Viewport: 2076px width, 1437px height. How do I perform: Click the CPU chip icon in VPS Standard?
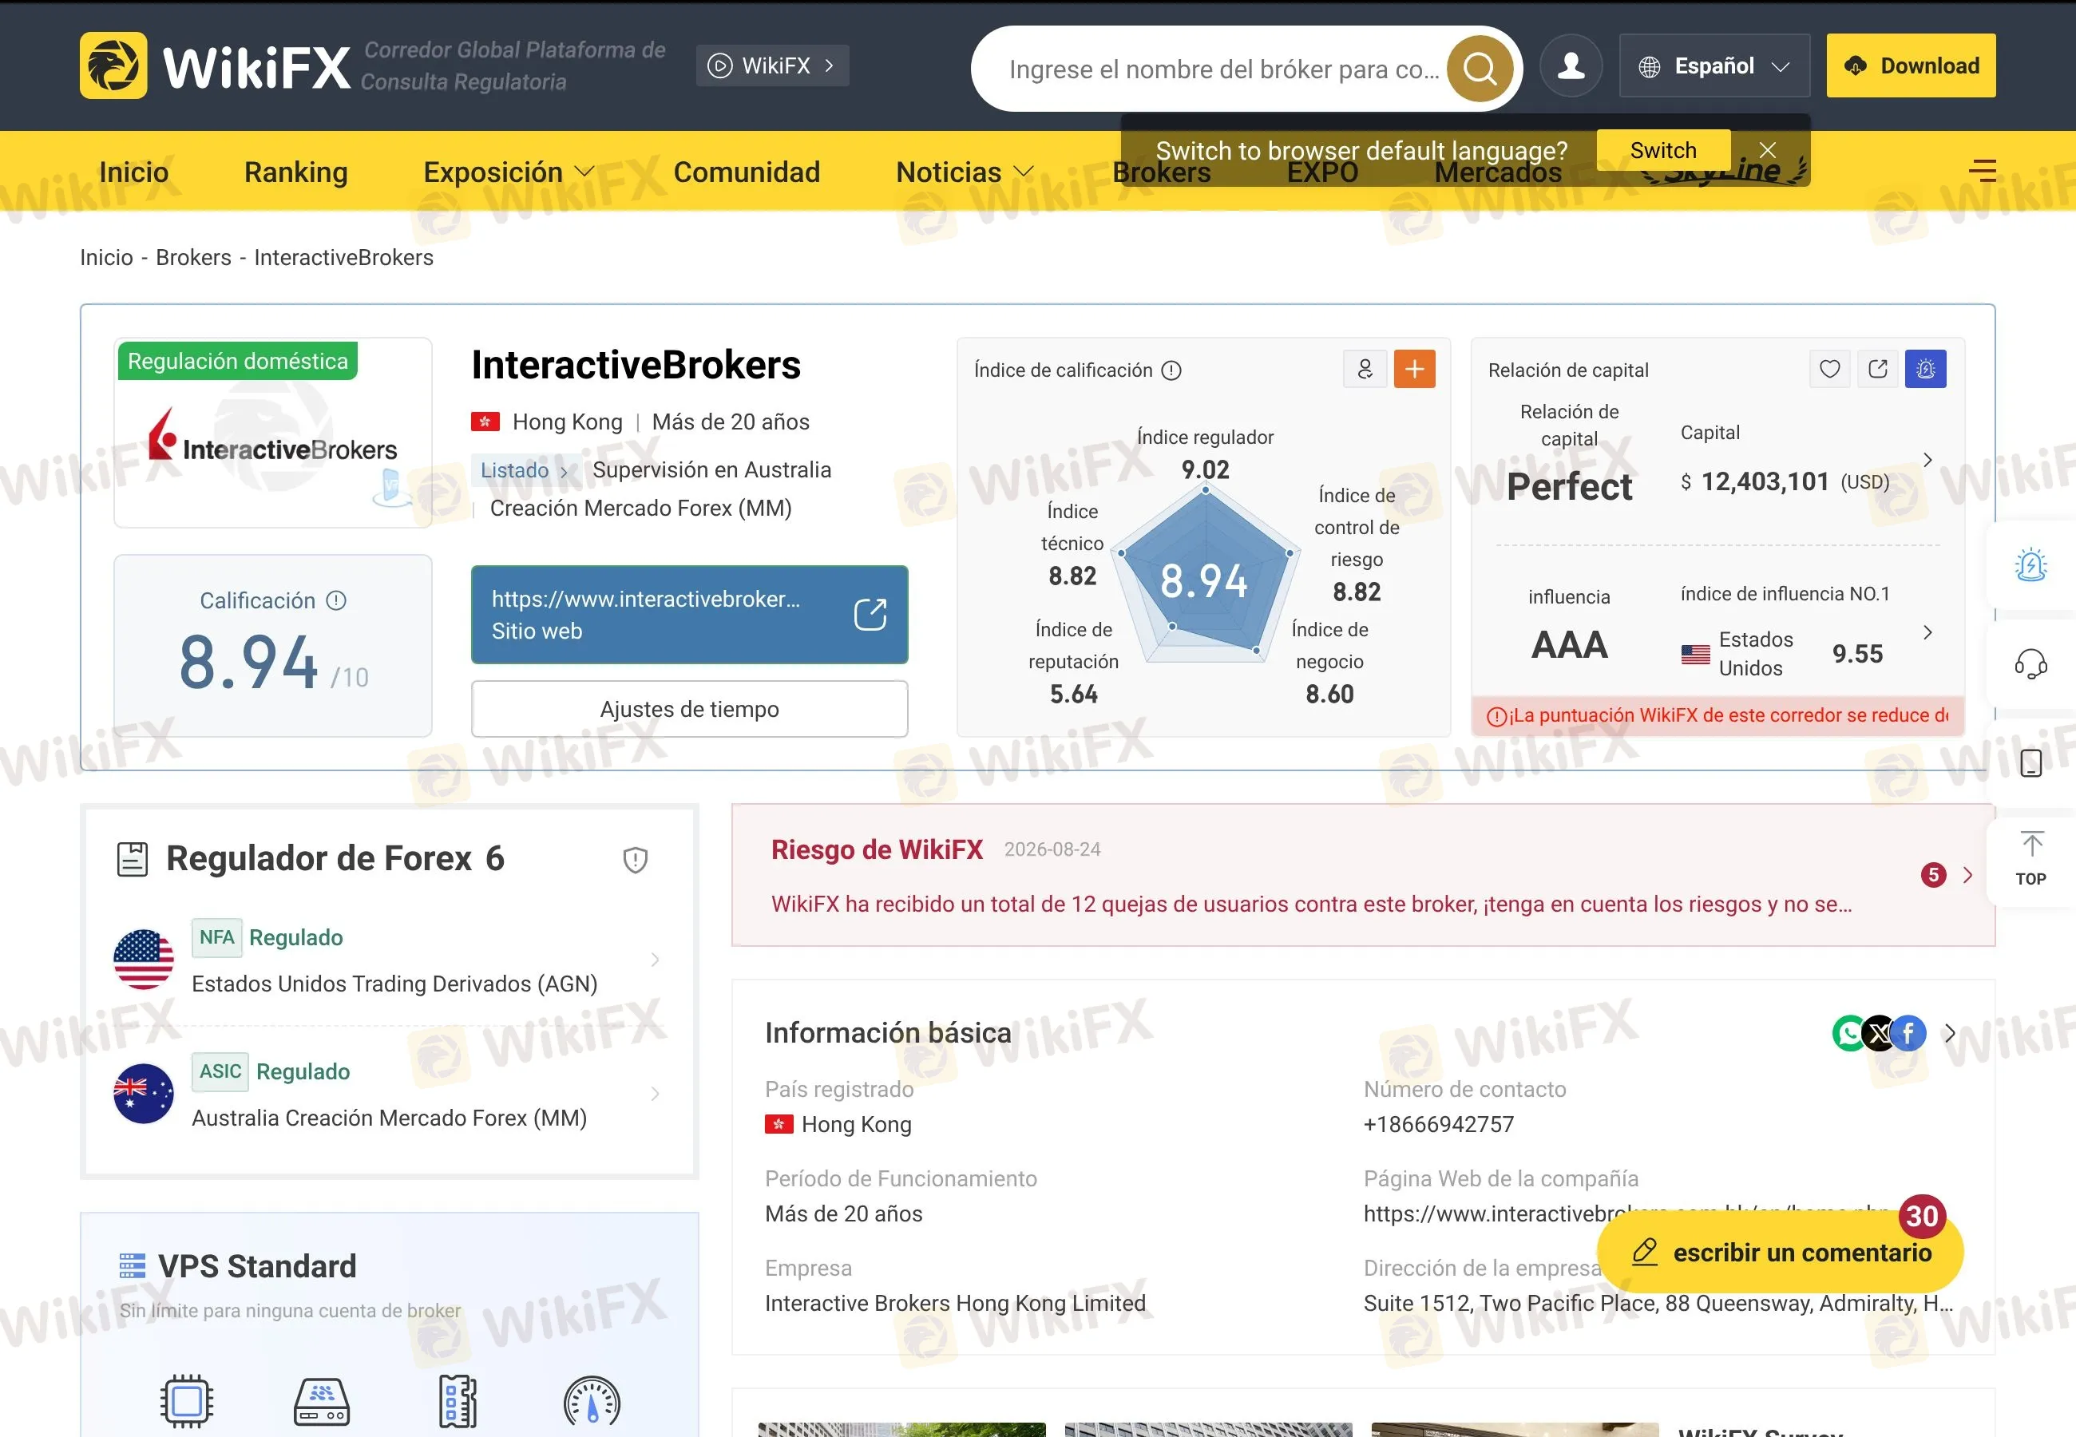tap(186, 1401)
